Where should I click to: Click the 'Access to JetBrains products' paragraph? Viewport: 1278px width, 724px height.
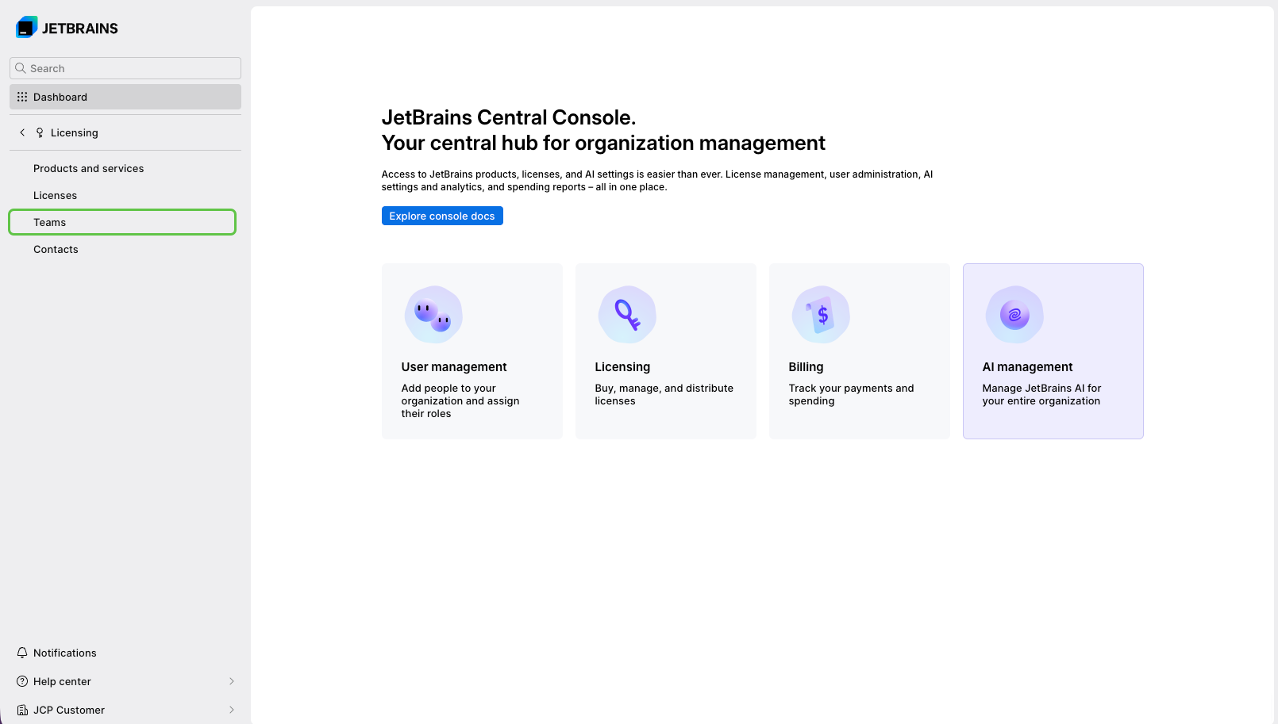click(657, 181)
